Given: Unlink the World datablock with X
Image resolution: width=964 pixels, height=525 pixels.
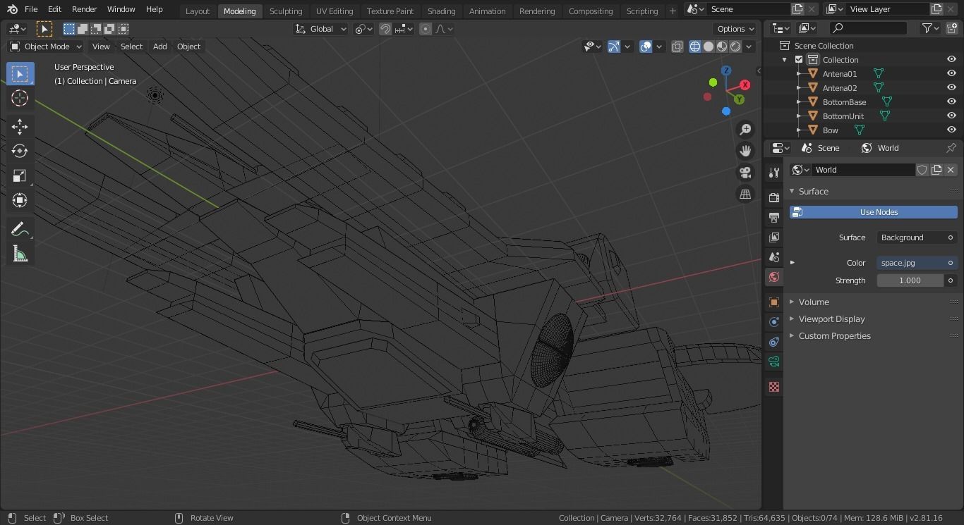Looking at the screenshot, I should [951, 170].
